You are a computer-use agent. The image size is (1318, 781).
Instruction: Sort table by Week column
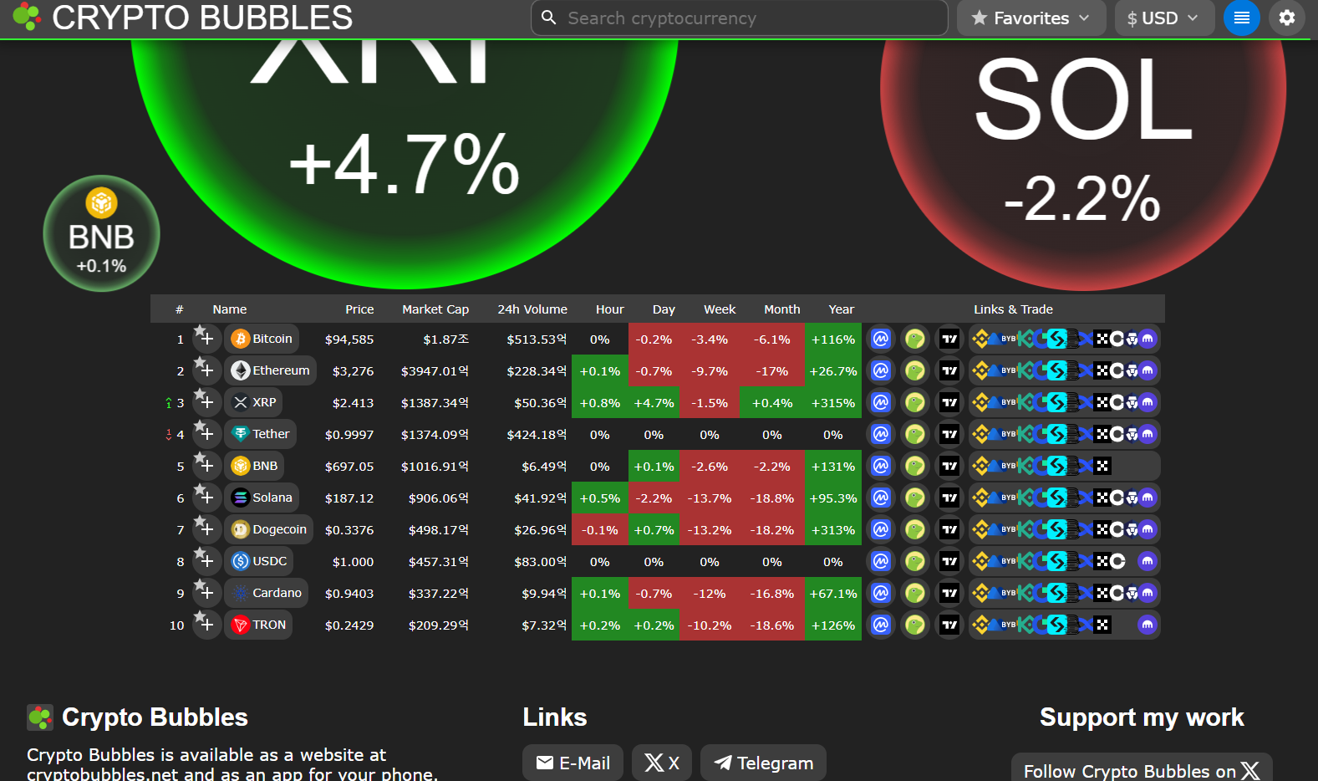coord(720,309)
